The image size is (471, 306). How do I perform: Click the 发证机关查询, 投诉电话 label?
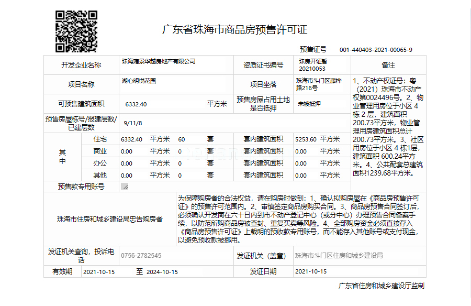point(81,256)
